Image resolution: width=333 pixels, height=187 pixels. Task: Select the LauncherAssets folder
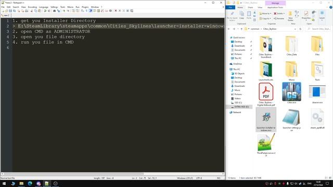pyautogui.click(x=266, y=71)
